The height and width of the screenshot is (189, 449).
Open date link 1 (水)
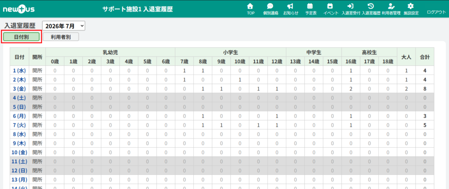[x=20, y=71]
